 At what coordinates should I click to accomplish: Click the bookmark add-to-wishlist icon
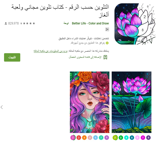point(105,57)
